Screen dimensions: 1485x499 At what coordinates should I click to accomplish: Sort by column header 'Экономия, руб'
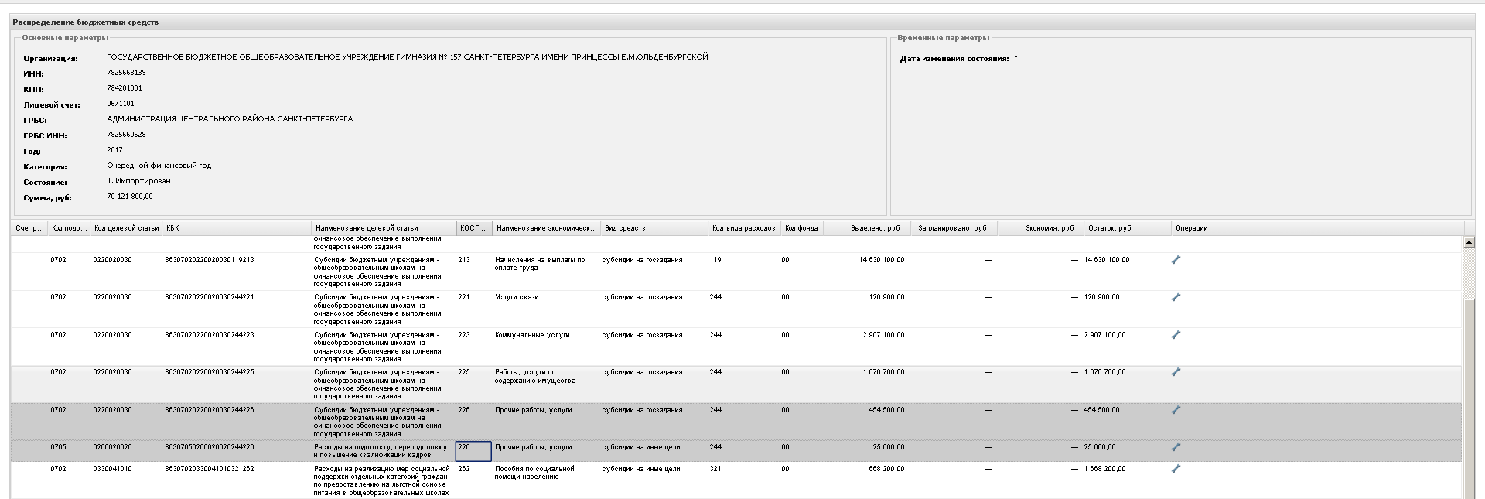(x=1040, y=228)
